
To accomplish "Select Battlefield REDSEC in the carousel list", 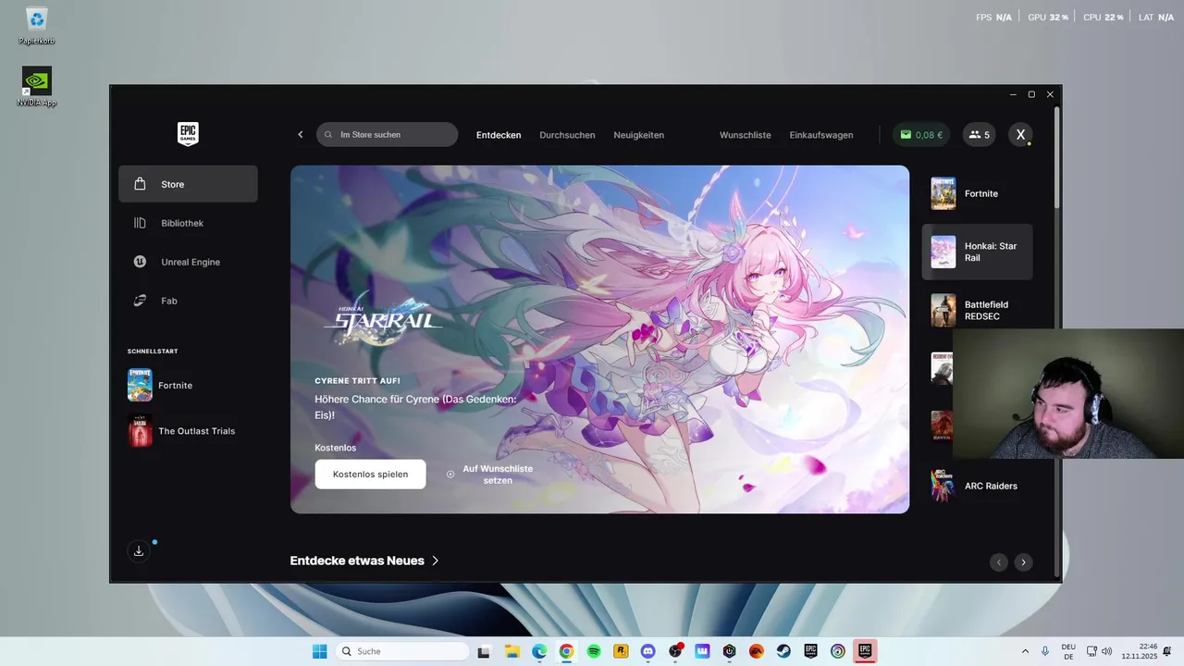I will tap(977, 310).
